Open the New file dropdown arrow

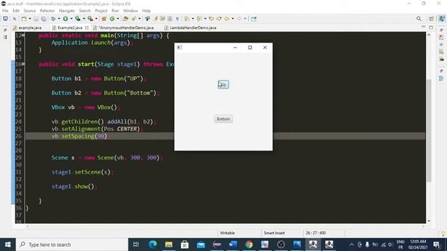(x=29, y=19)
